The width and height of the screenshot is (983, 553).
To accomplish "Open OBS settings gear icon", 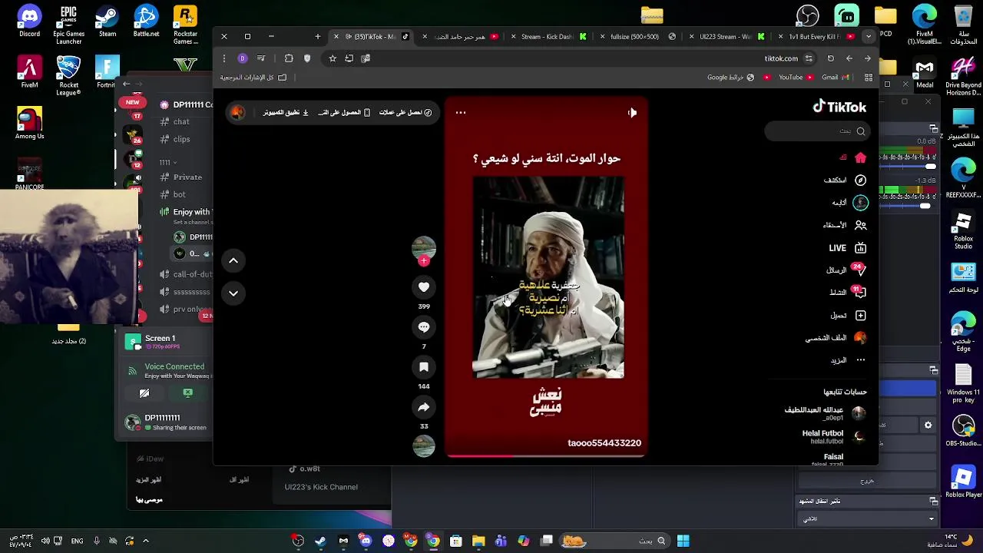I will [928, 425].
